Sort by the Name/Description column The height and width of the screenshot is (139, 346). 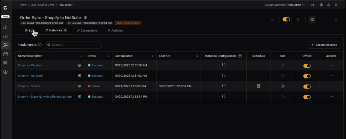81,56
